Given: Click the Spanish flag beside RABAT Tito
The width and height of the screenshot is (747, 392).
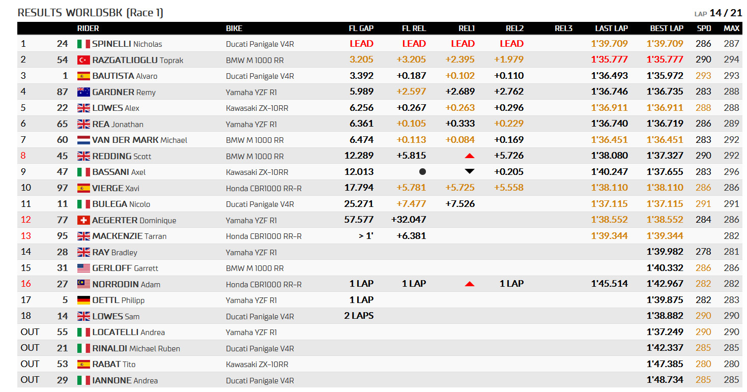Looking at the screenshot, I should (83, 364).
